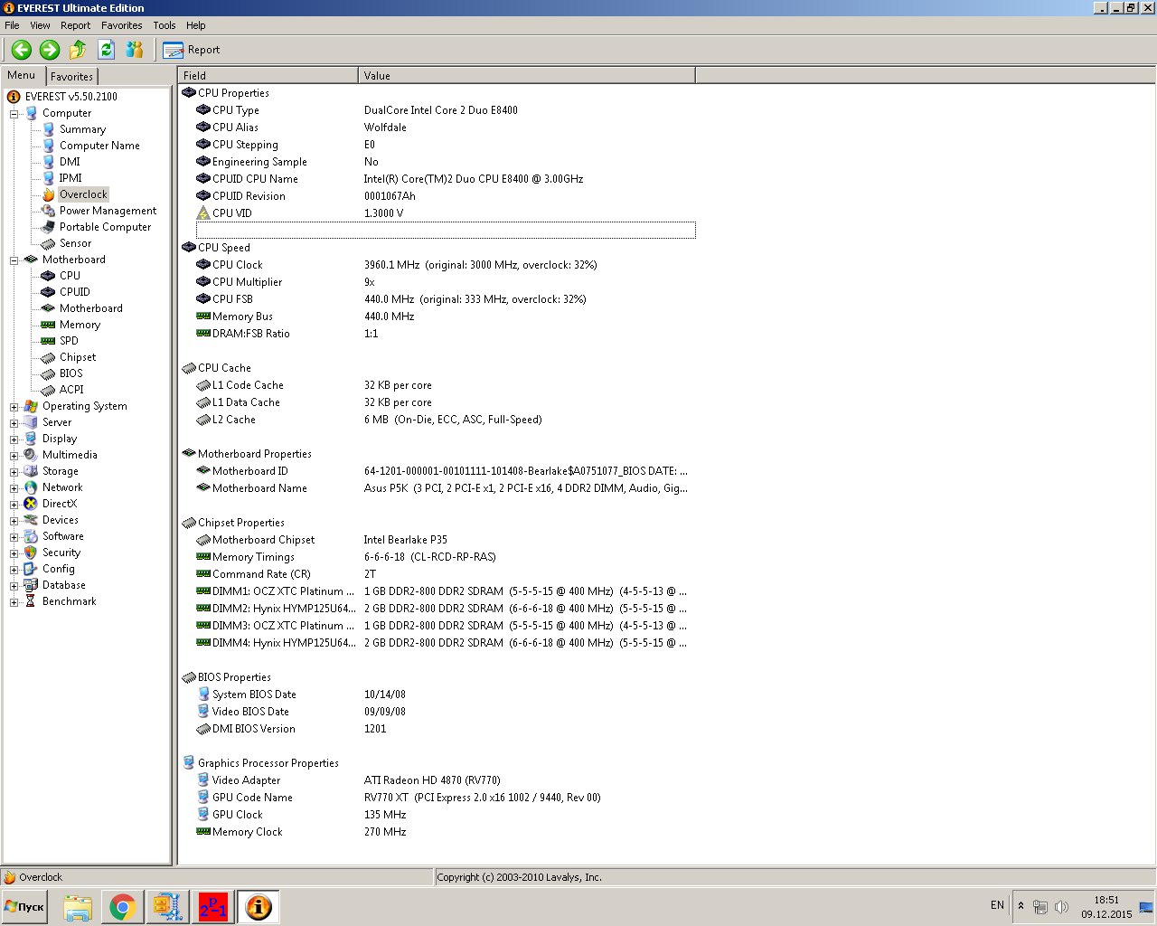This screenshot has height=926, width=1157.
Task: Open the Benchmark hourglass icon
Action: pos(31,601)
